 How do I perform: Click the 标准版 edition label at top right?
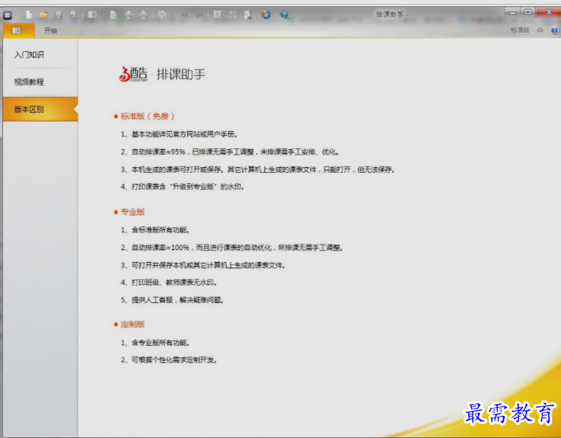tap(519, 31)
